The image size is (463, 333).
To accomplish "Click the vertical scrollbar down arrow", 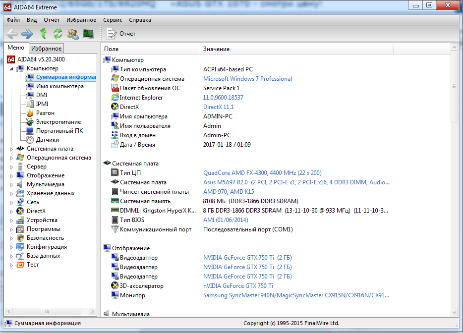I will click(x=455, y=312).
